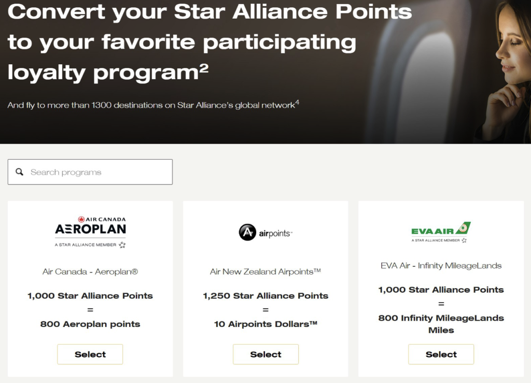This screenshot has height=383, width=531.
Task: Select the Air New Zealand Airpoints option
Action: coord(265,354)
